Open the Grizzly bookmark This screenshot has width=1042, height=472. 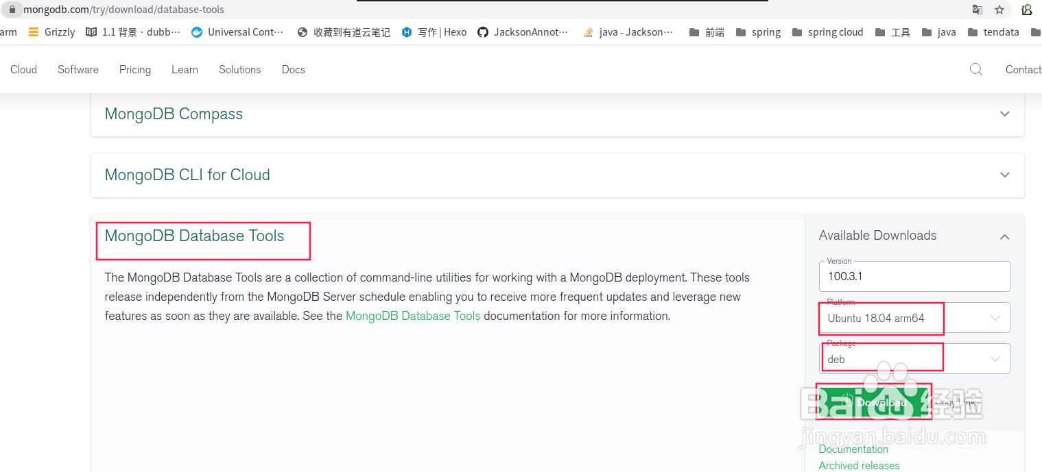51,32
